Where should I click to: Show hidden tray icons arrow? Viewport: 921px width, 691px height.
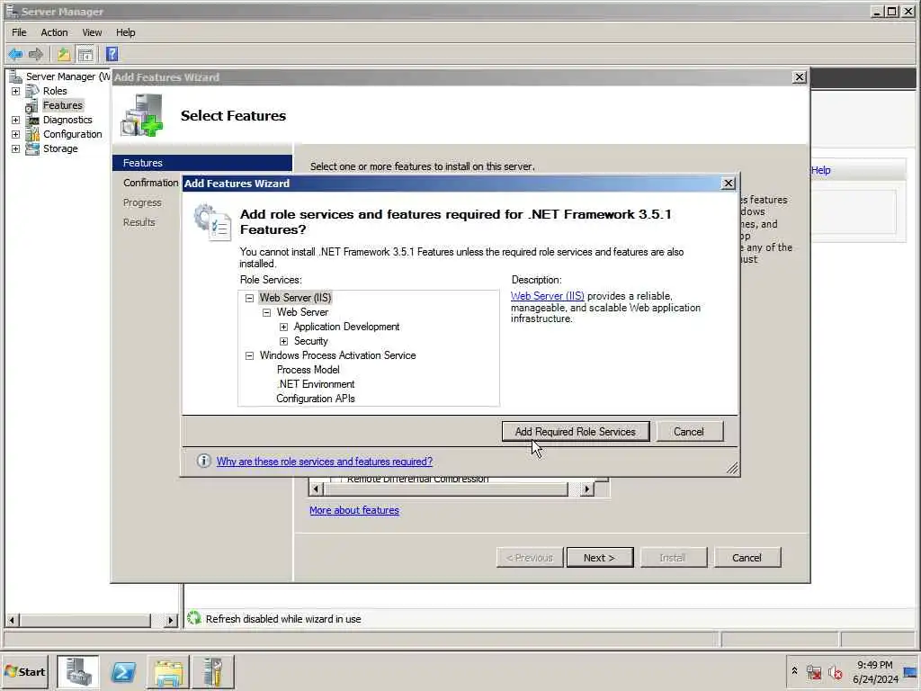[x=794, y=670]
